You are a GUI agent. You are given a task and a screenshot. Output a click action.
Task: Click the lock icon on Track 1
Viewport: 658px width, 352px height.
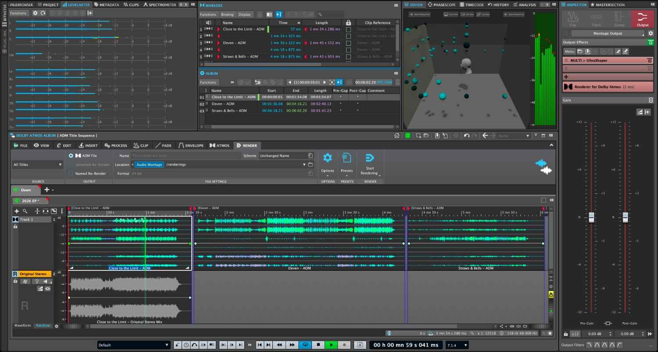15,226
